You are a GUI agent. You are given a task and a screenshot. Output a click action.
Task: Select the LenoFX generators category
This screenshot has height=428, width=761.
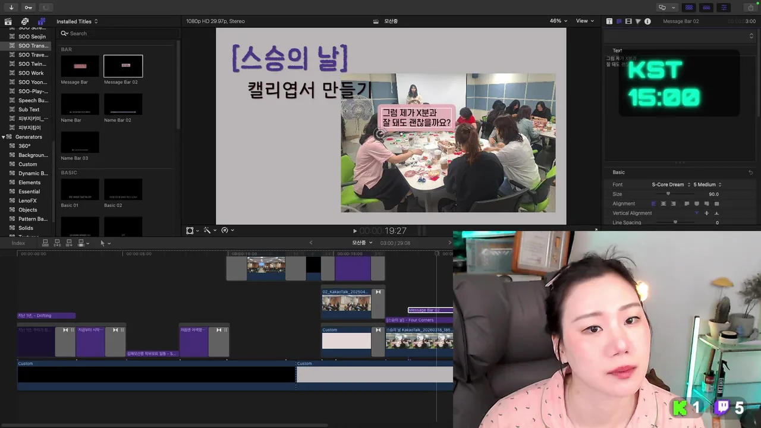27,201
